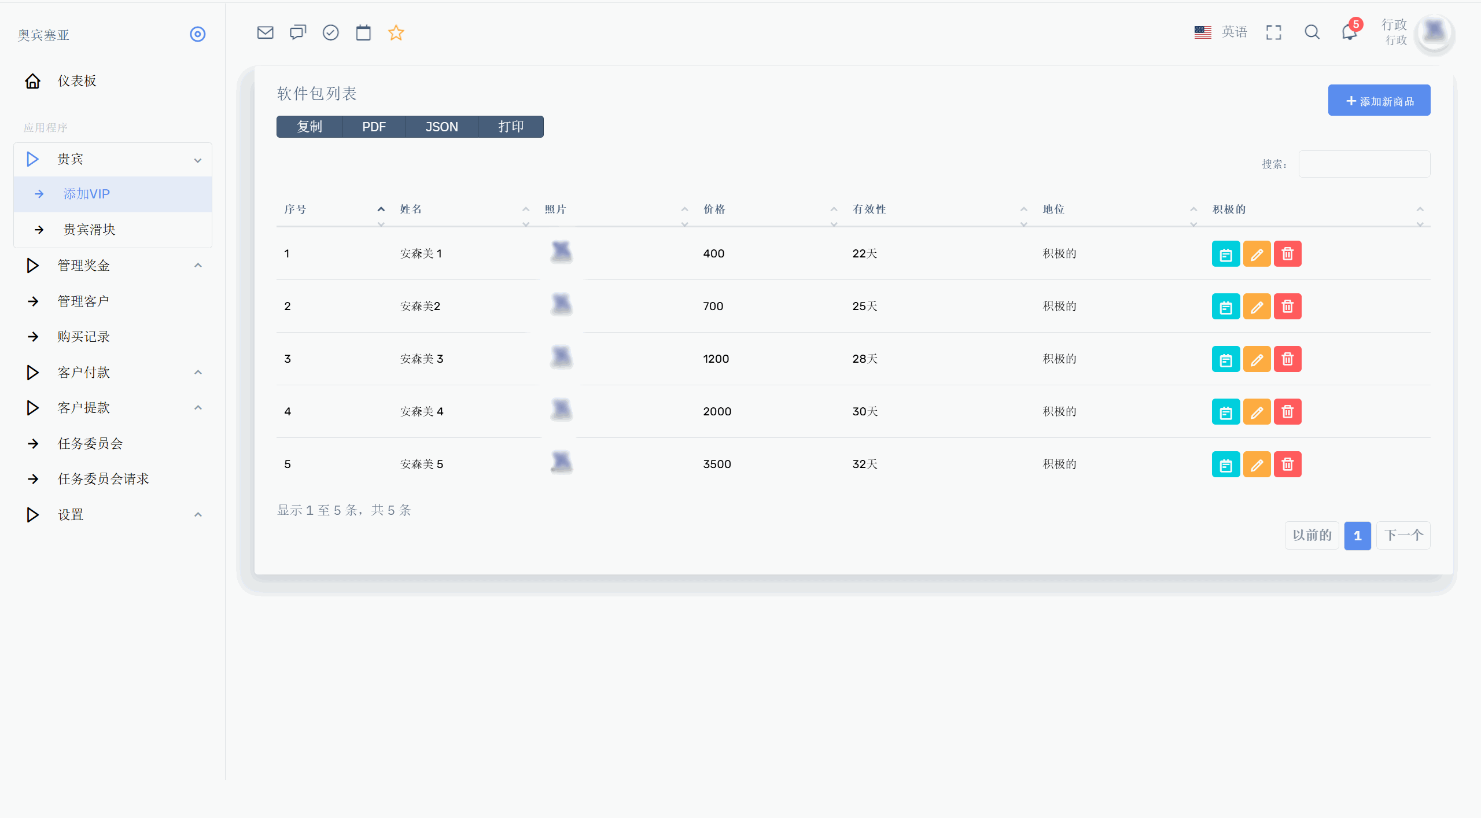
Task: Open the mail envelope icon in top toolbar
Action: click(265, 32)
